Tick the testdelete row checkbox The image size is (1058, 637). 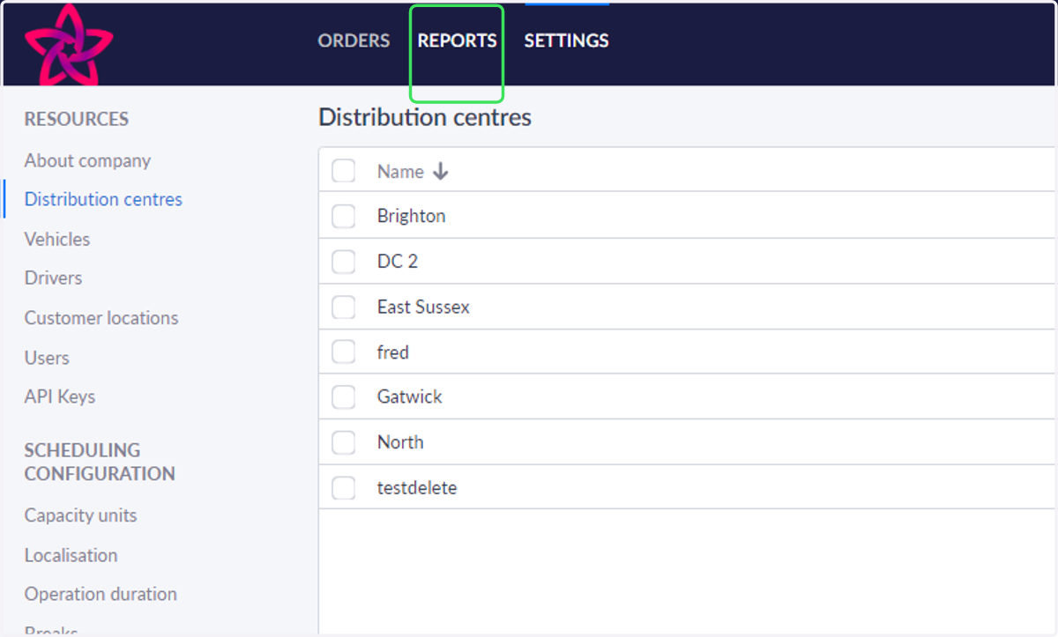pos(344,487)
